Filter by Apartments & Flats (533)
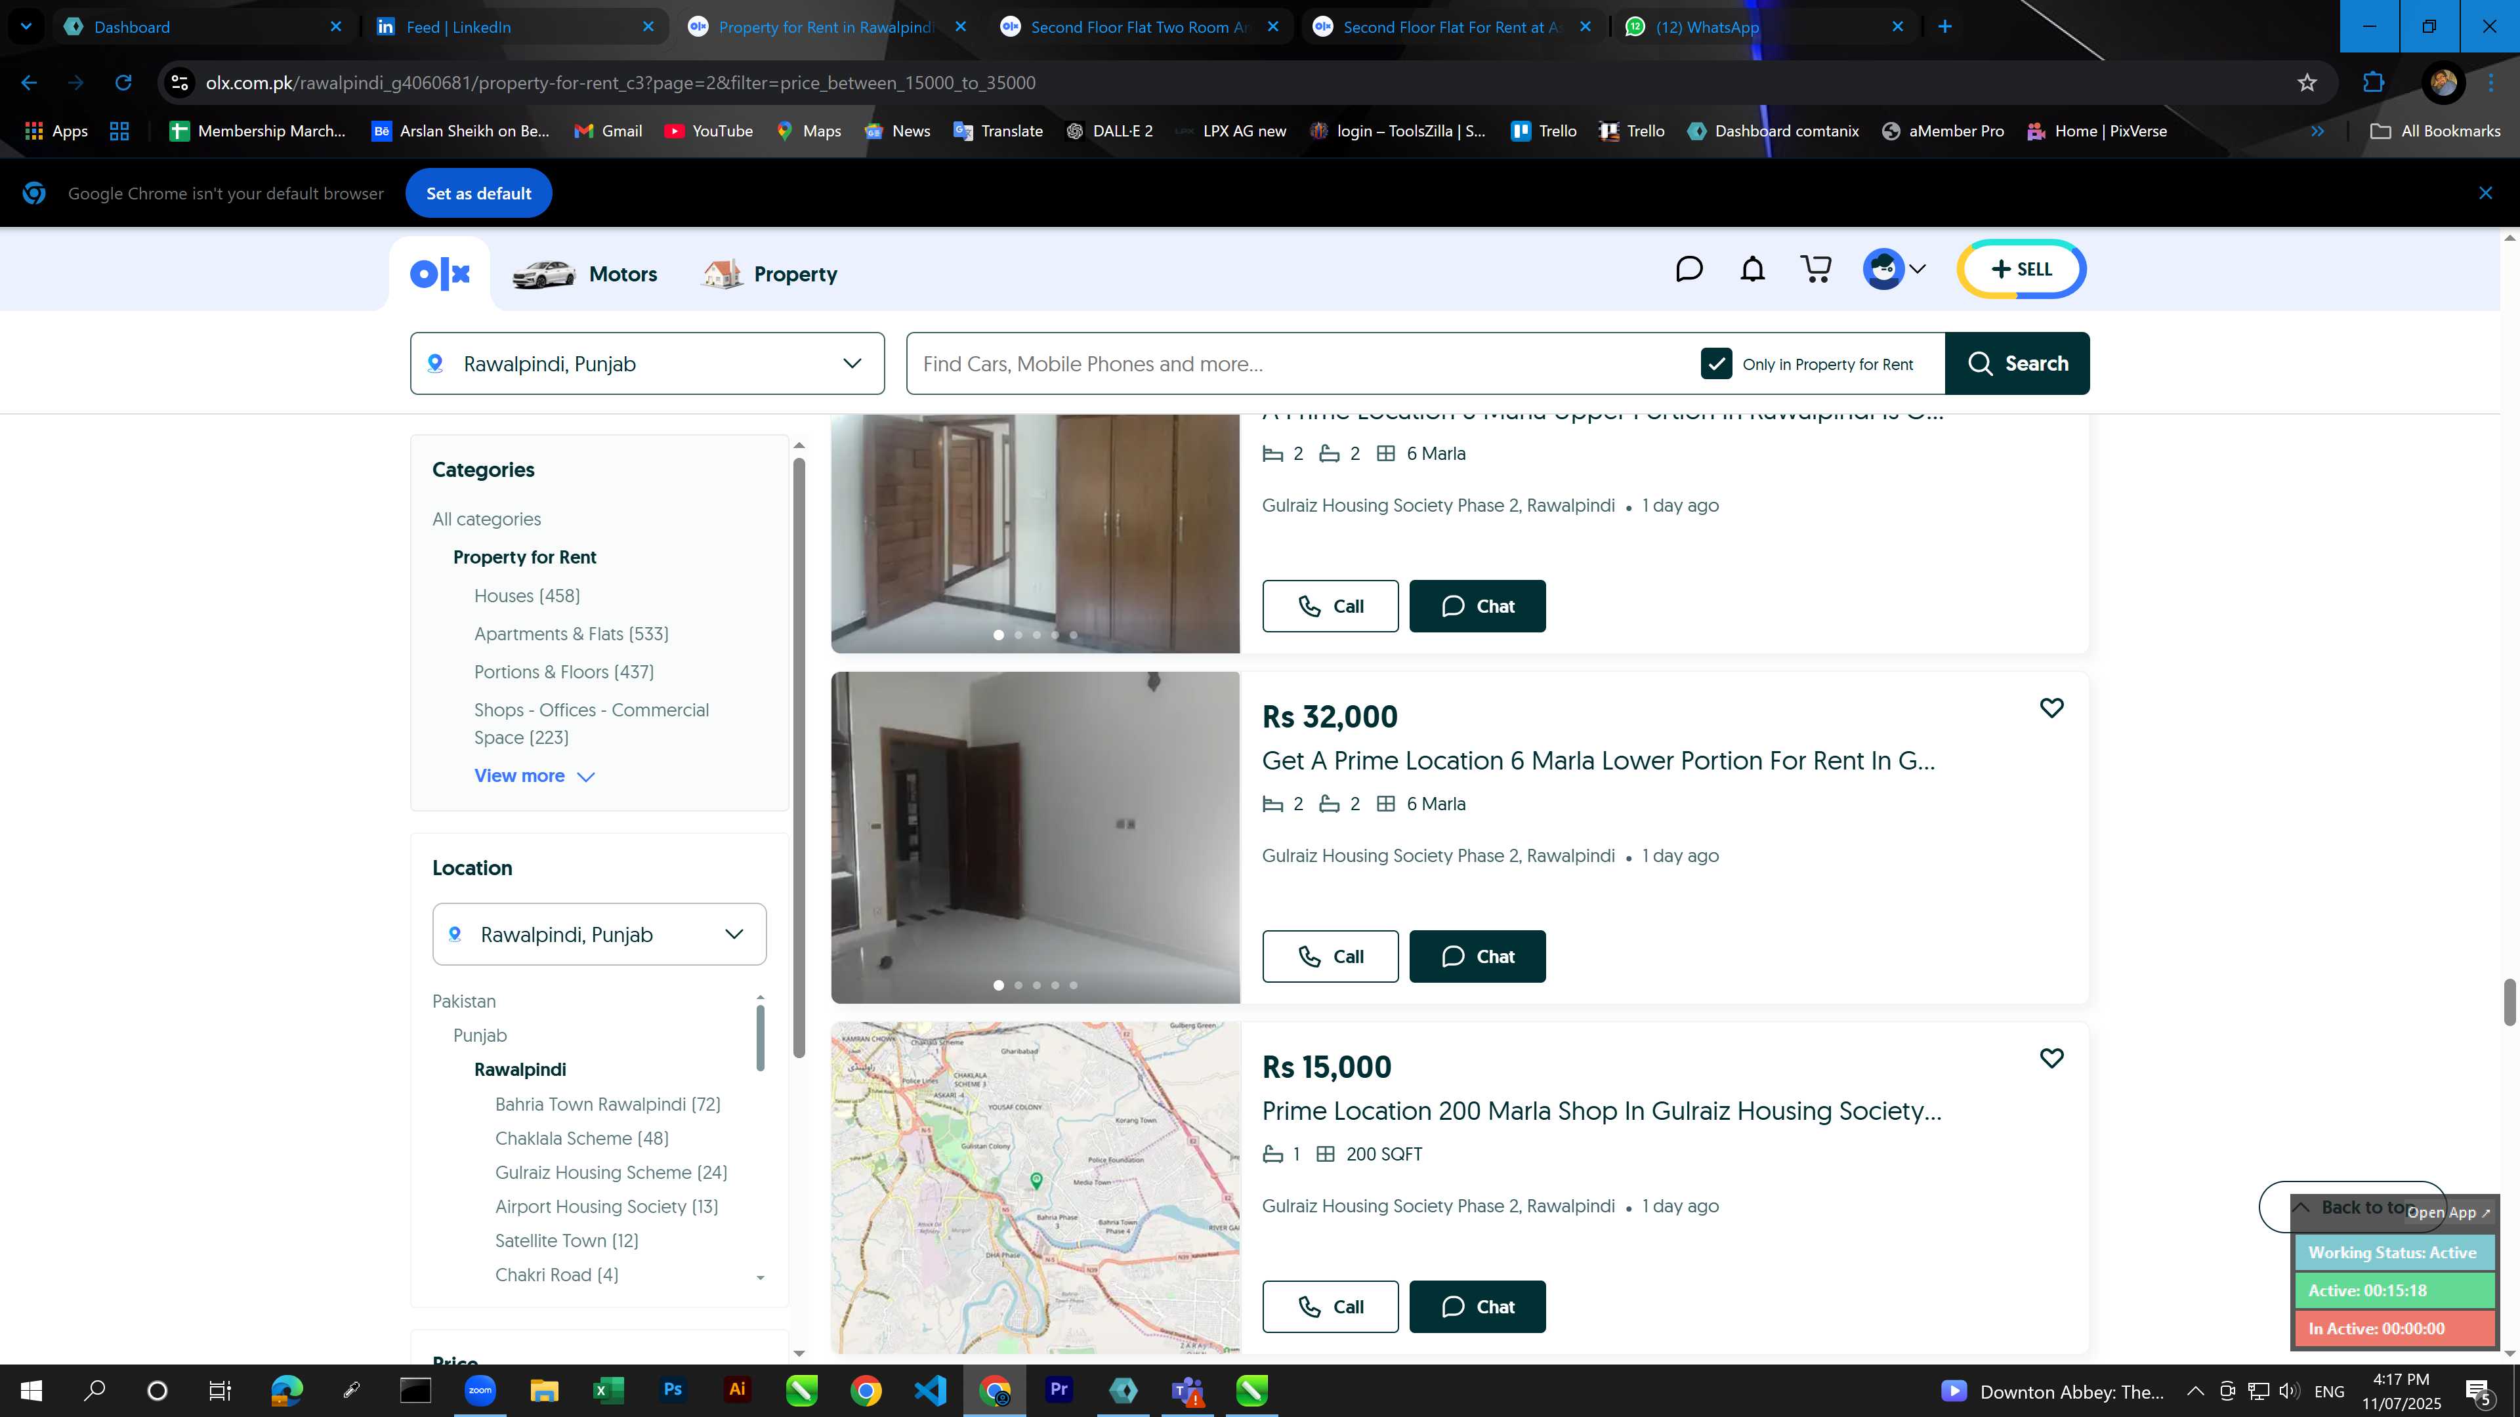2520x1417 pixels. pos(572,634)
